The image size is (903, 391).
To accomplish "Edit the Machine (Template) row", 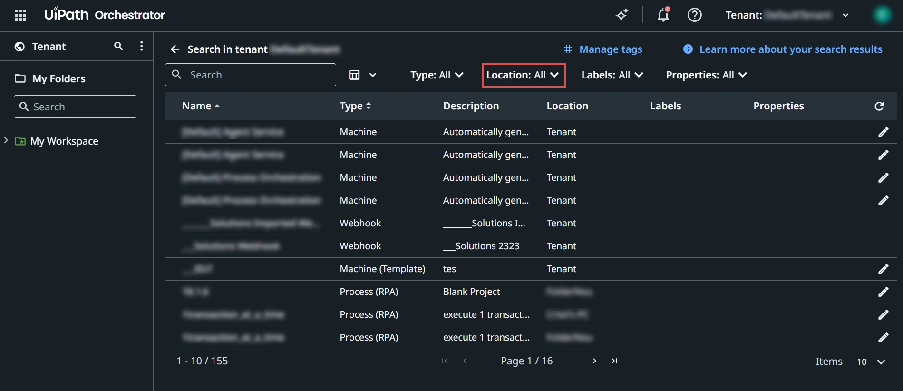I will 883,269.
